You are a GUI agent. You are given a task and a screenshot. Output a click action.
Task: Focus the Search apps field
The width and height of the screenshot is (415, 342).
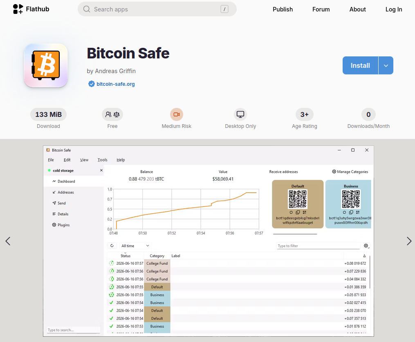click(157, 9)
